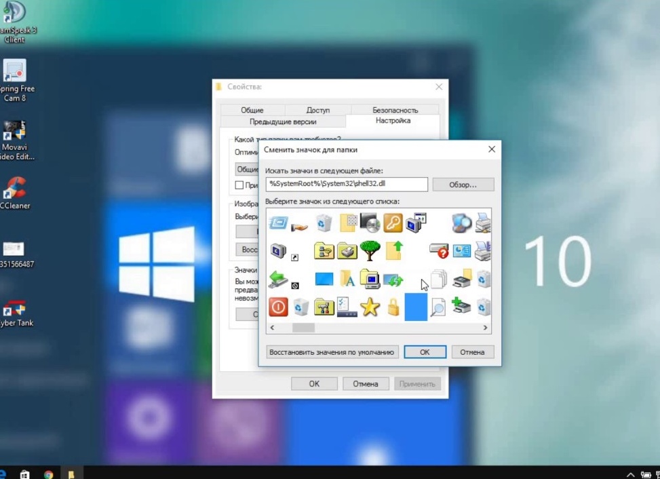Pick the monitor with program window icon
The width and height of the screenshot is (660, 479).
pyautogui.click(x=416, y=223)
